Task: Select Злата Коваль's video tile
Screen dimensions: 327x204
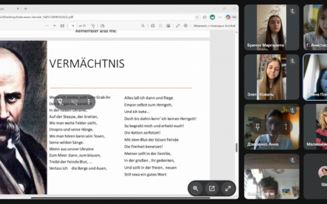Action: tap(271, 77)
